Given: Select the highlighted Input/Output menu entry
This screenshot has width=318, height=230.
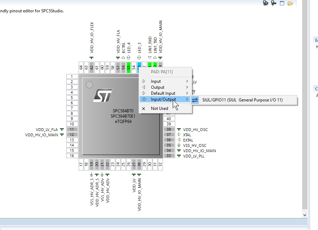Looking at the screenshot, I should pos(165,99).
